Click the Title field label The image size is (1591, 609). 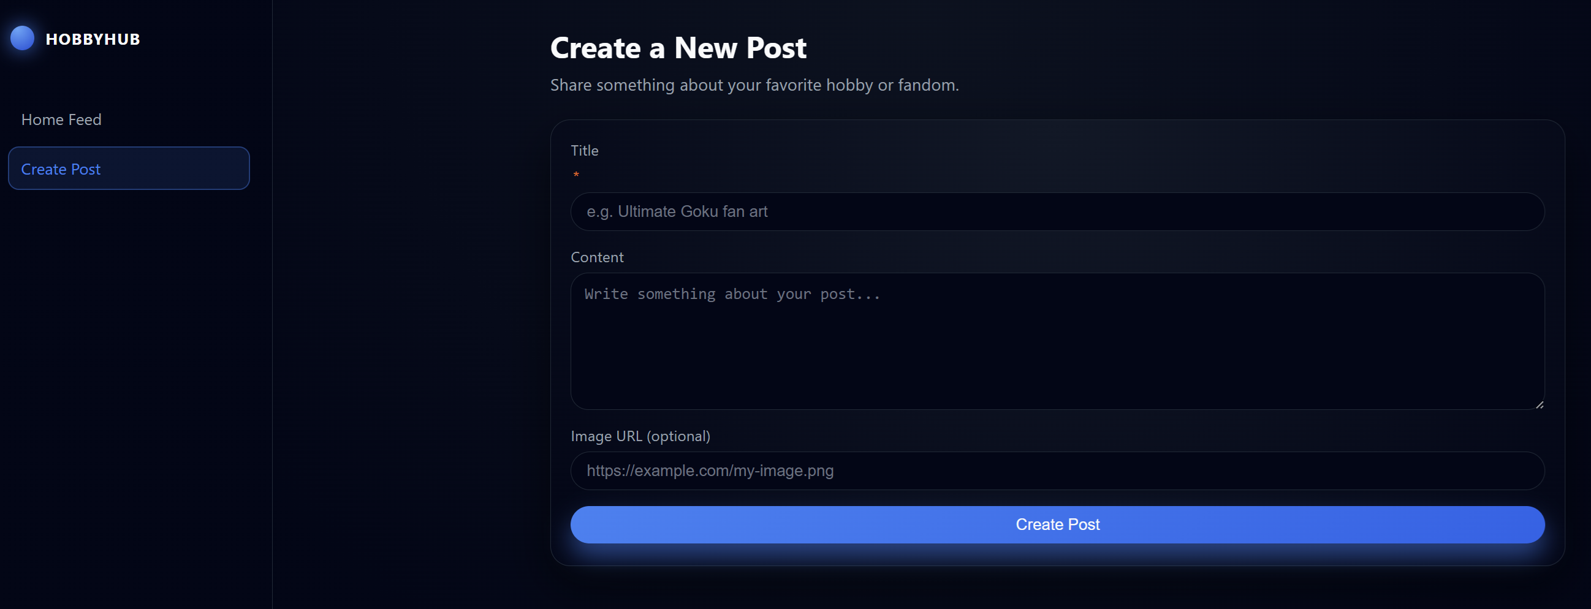584,150
